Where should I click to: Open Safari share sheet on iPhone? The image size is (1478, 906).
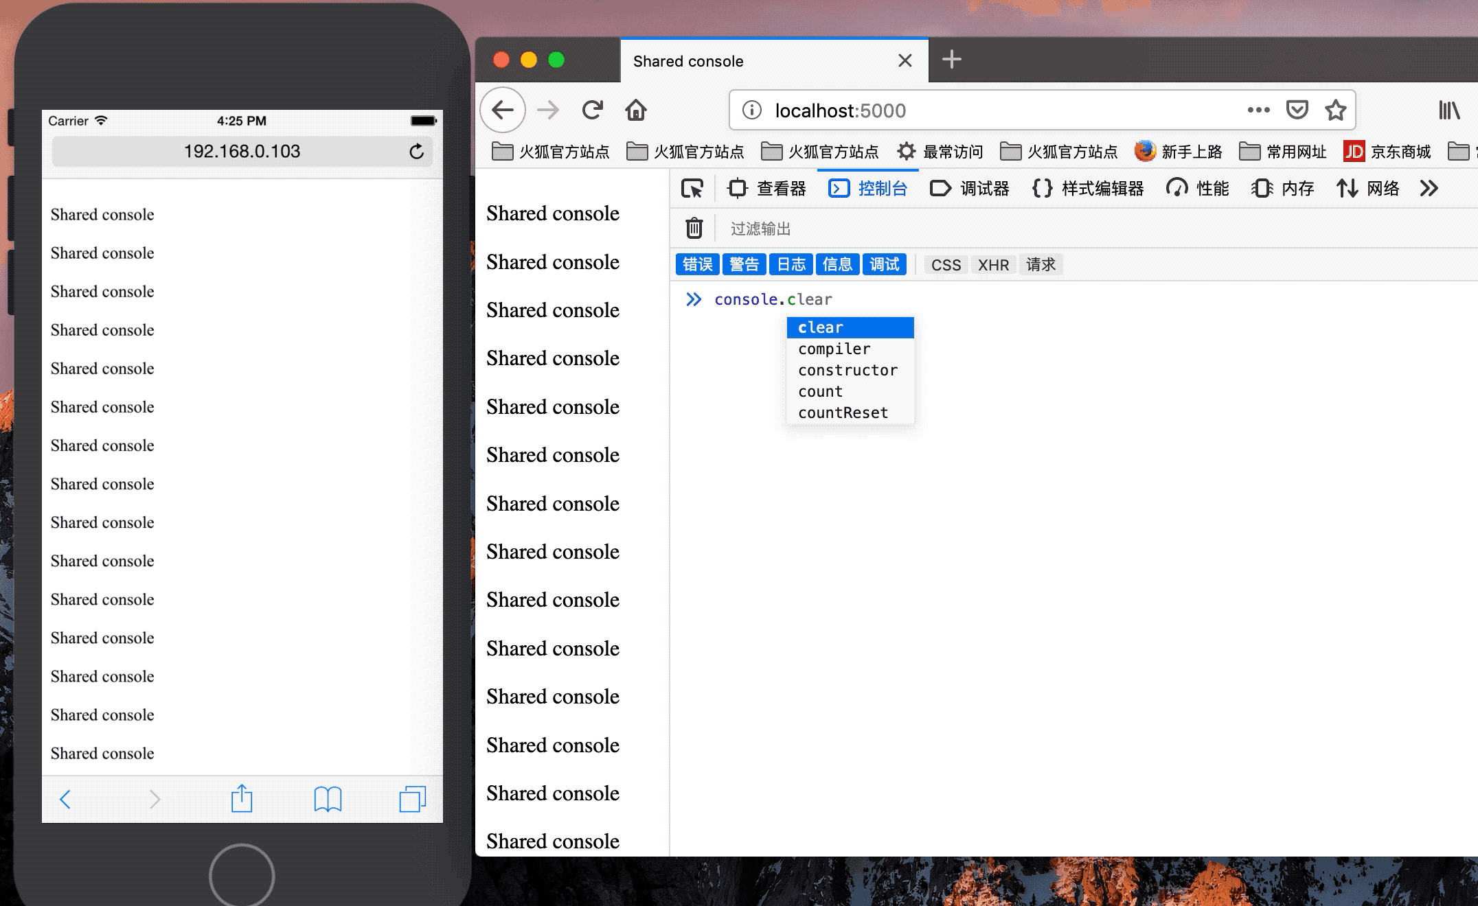point(242,799)
